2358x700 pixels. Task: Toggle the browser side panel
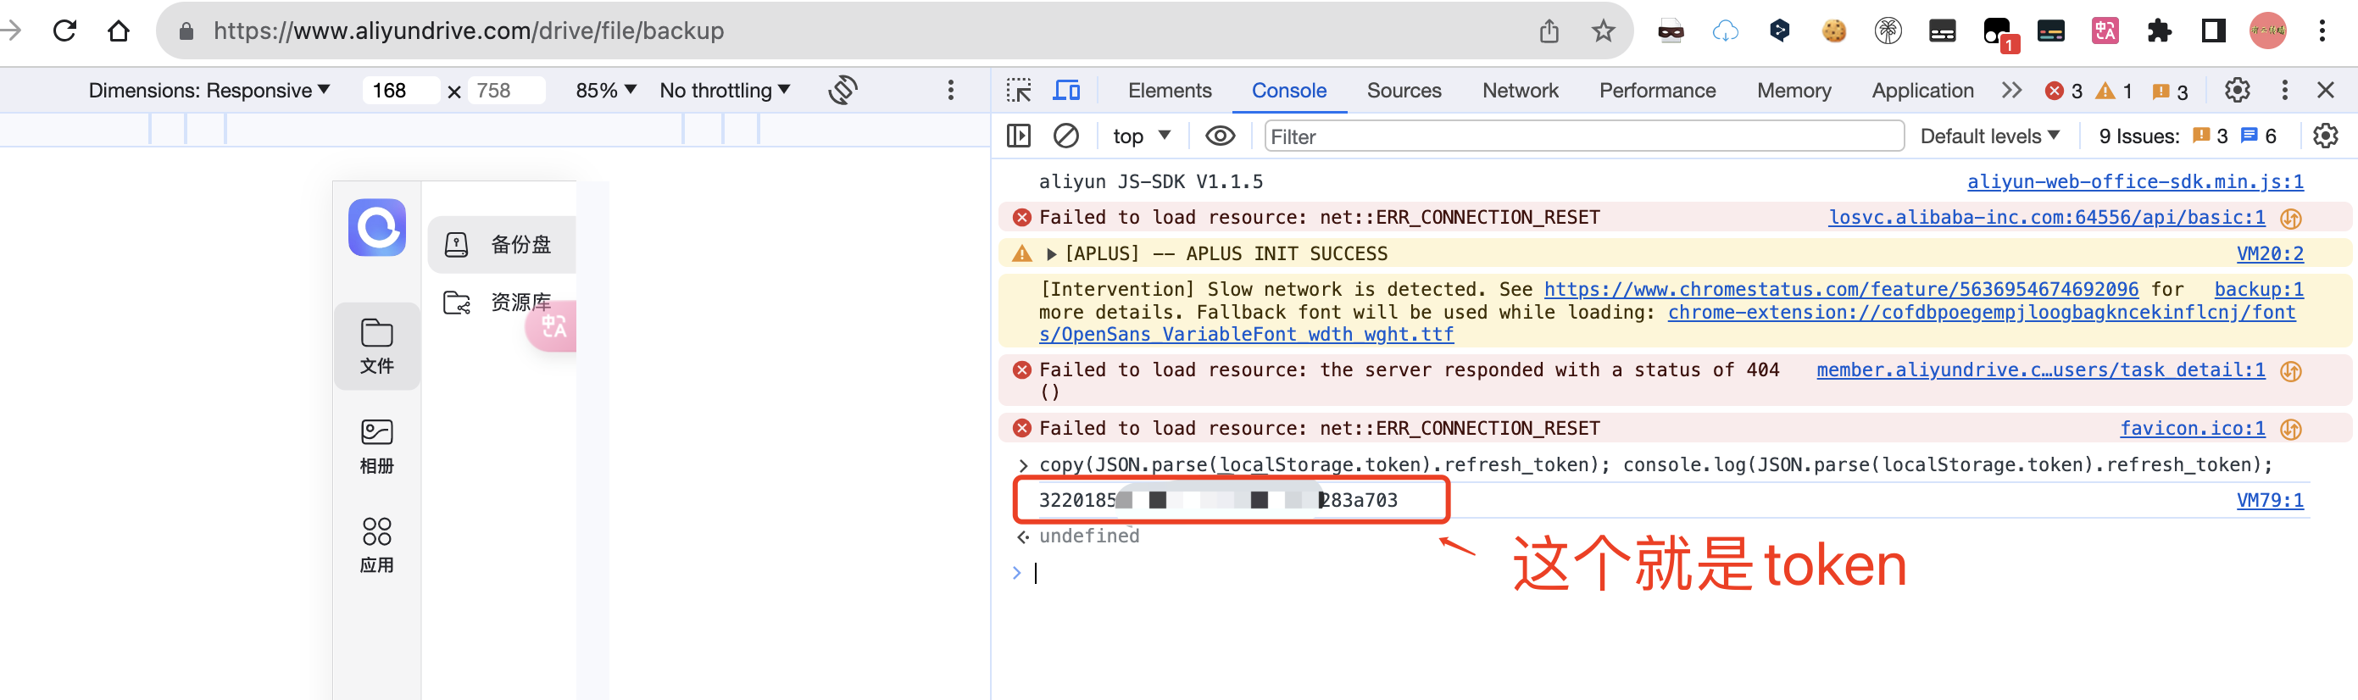click(2213, 31)
